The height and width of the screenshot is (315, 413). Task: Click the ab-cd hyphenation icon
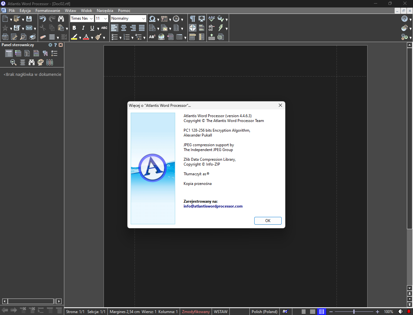pyautogui.click(x=212, y=28)
